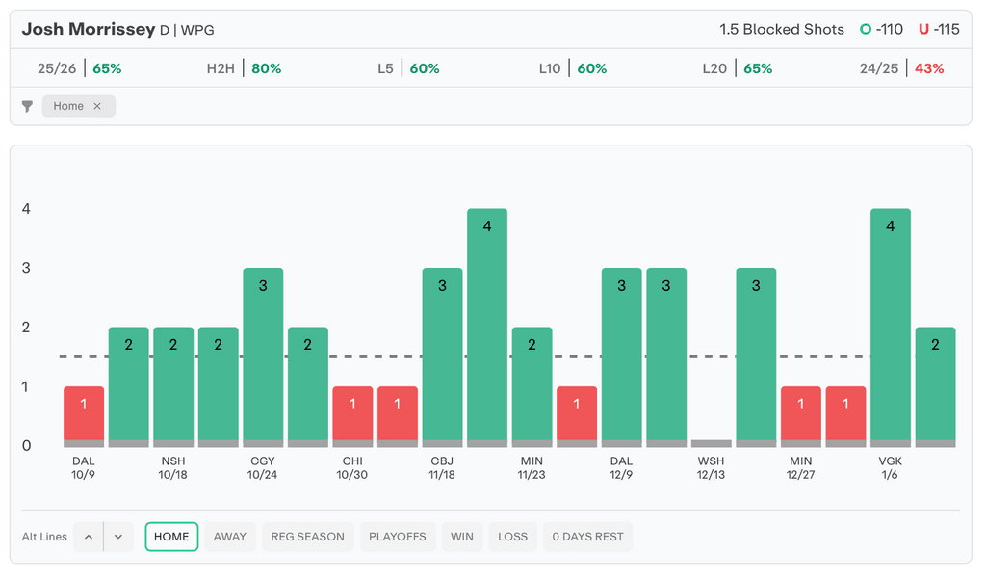Select the Over -110 odds
Image resolution: width=986 pixels, height=579 pixels.
pyautogui.click(x=882, y=29)
